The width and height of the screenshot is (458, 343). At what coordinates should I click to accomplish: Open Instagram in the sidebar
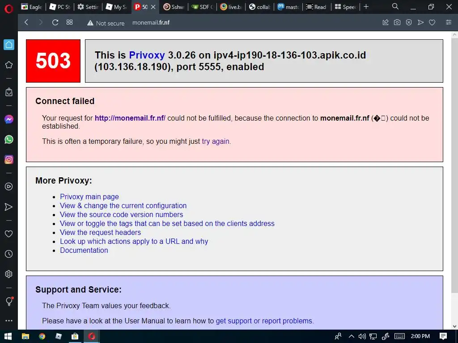pyautogui.click(x=9, y=159)
